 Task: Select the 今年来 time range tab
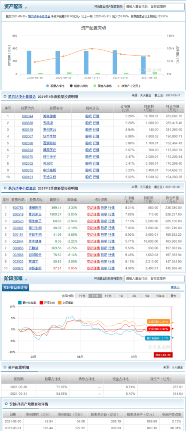(x=160, y=296)
